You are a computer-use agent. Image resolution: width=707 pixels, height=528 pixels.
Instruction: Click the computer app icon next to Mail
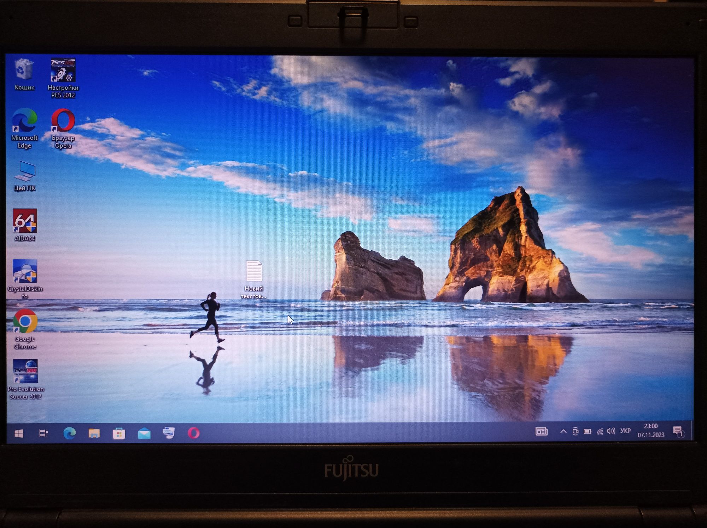click(x=169, y=433)
